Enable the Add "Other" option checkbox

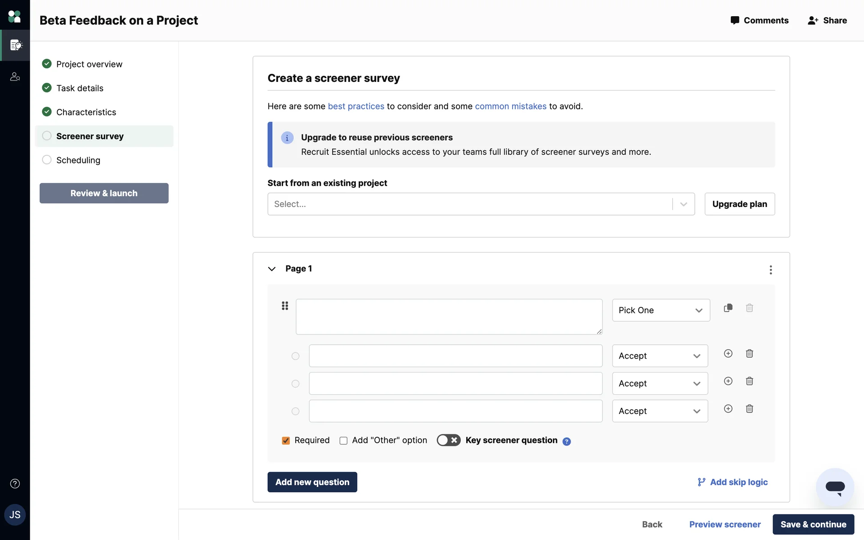pos(343,441)
